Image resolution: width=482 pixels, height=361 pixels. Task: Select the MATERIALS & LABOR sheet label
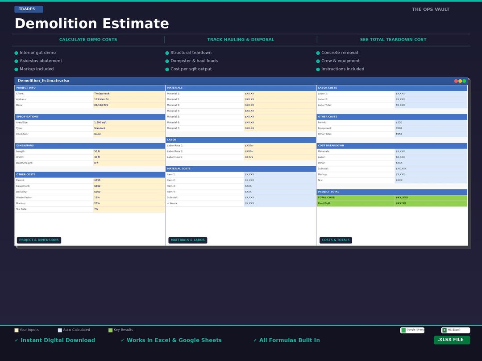(x=188, y=240)
